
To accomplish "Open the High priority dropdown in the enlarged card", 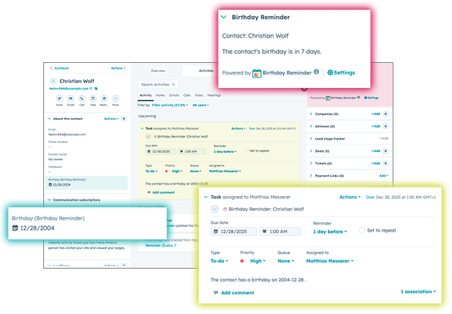I will click(257, 261).
